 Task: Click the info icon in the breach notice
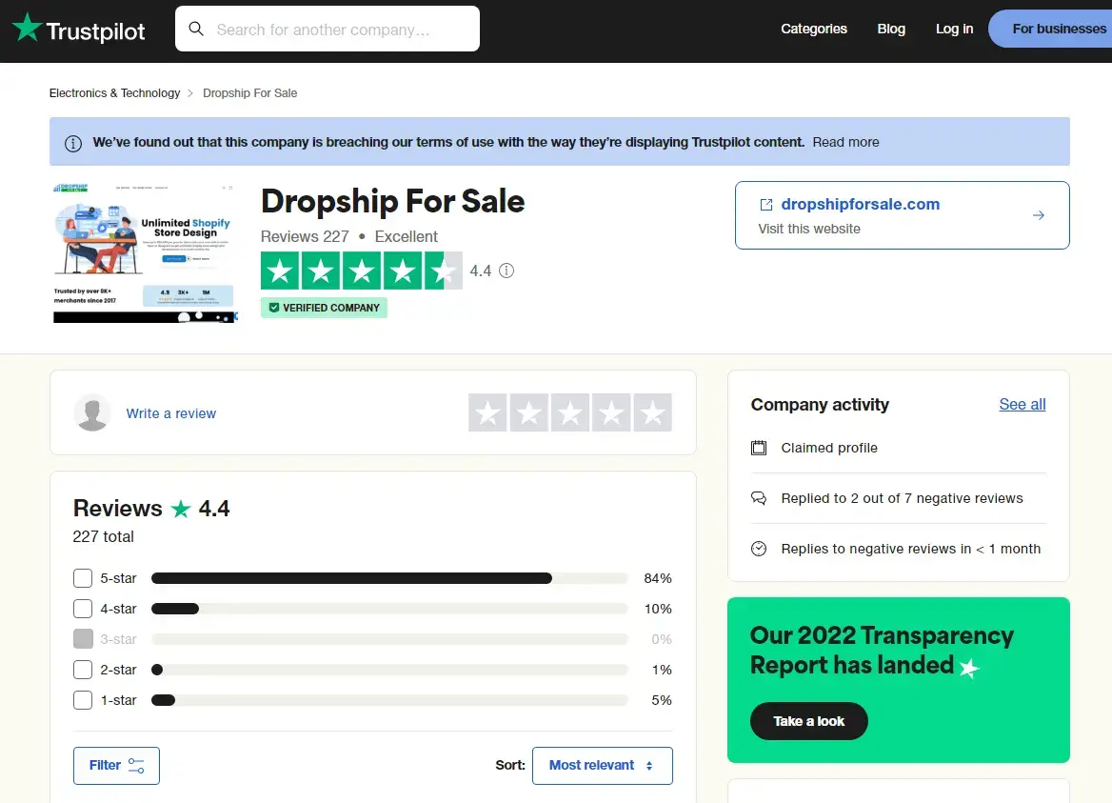tap(73, 143)
